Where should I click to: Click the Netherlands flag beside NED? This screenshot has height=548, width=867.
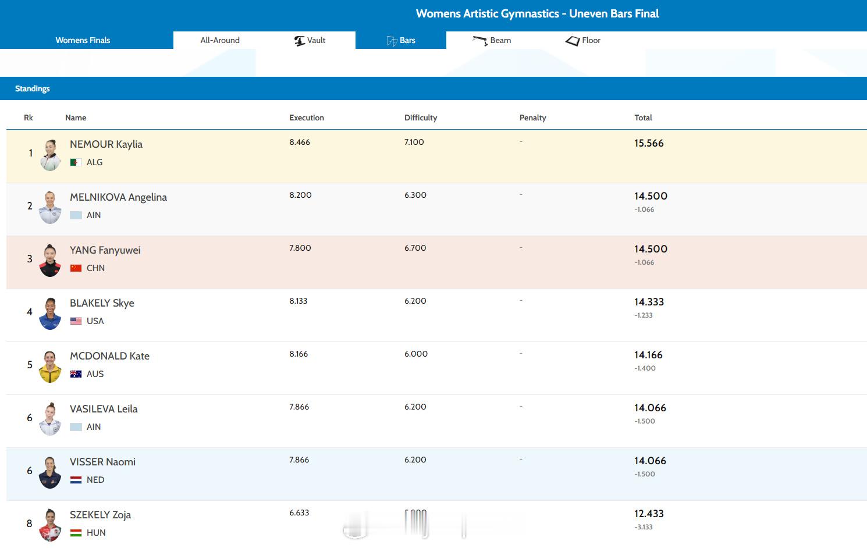click(x=76, y=480)
